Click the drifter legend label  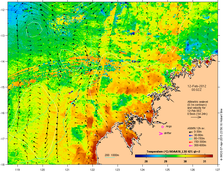[x=168, y=133]
